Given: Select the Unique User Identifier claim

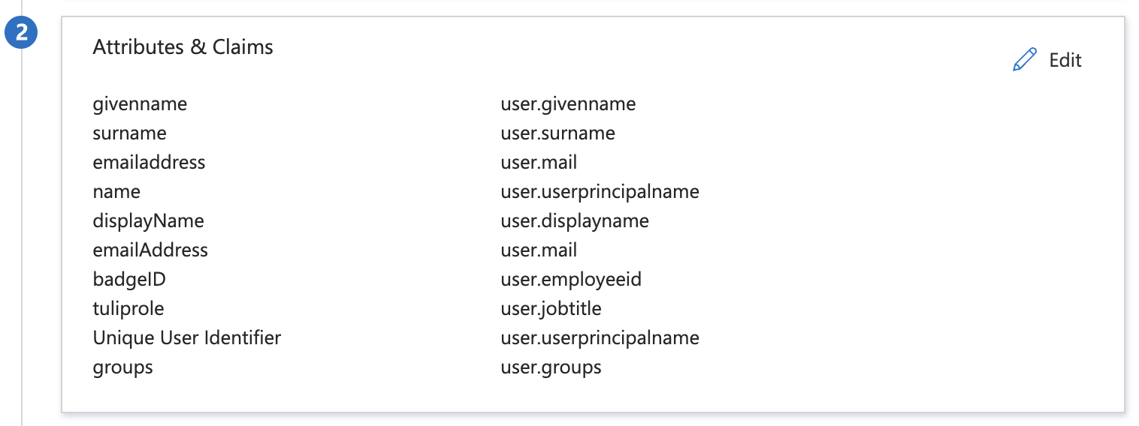Looking at the screenshot, I should [187, 338].
